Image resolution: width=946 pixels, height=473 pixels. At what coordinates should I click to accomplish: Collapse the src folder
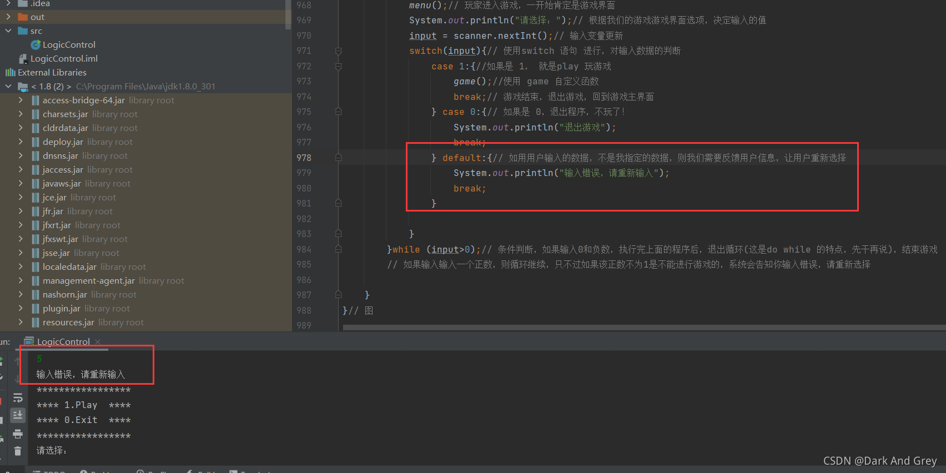click(8, 31)
